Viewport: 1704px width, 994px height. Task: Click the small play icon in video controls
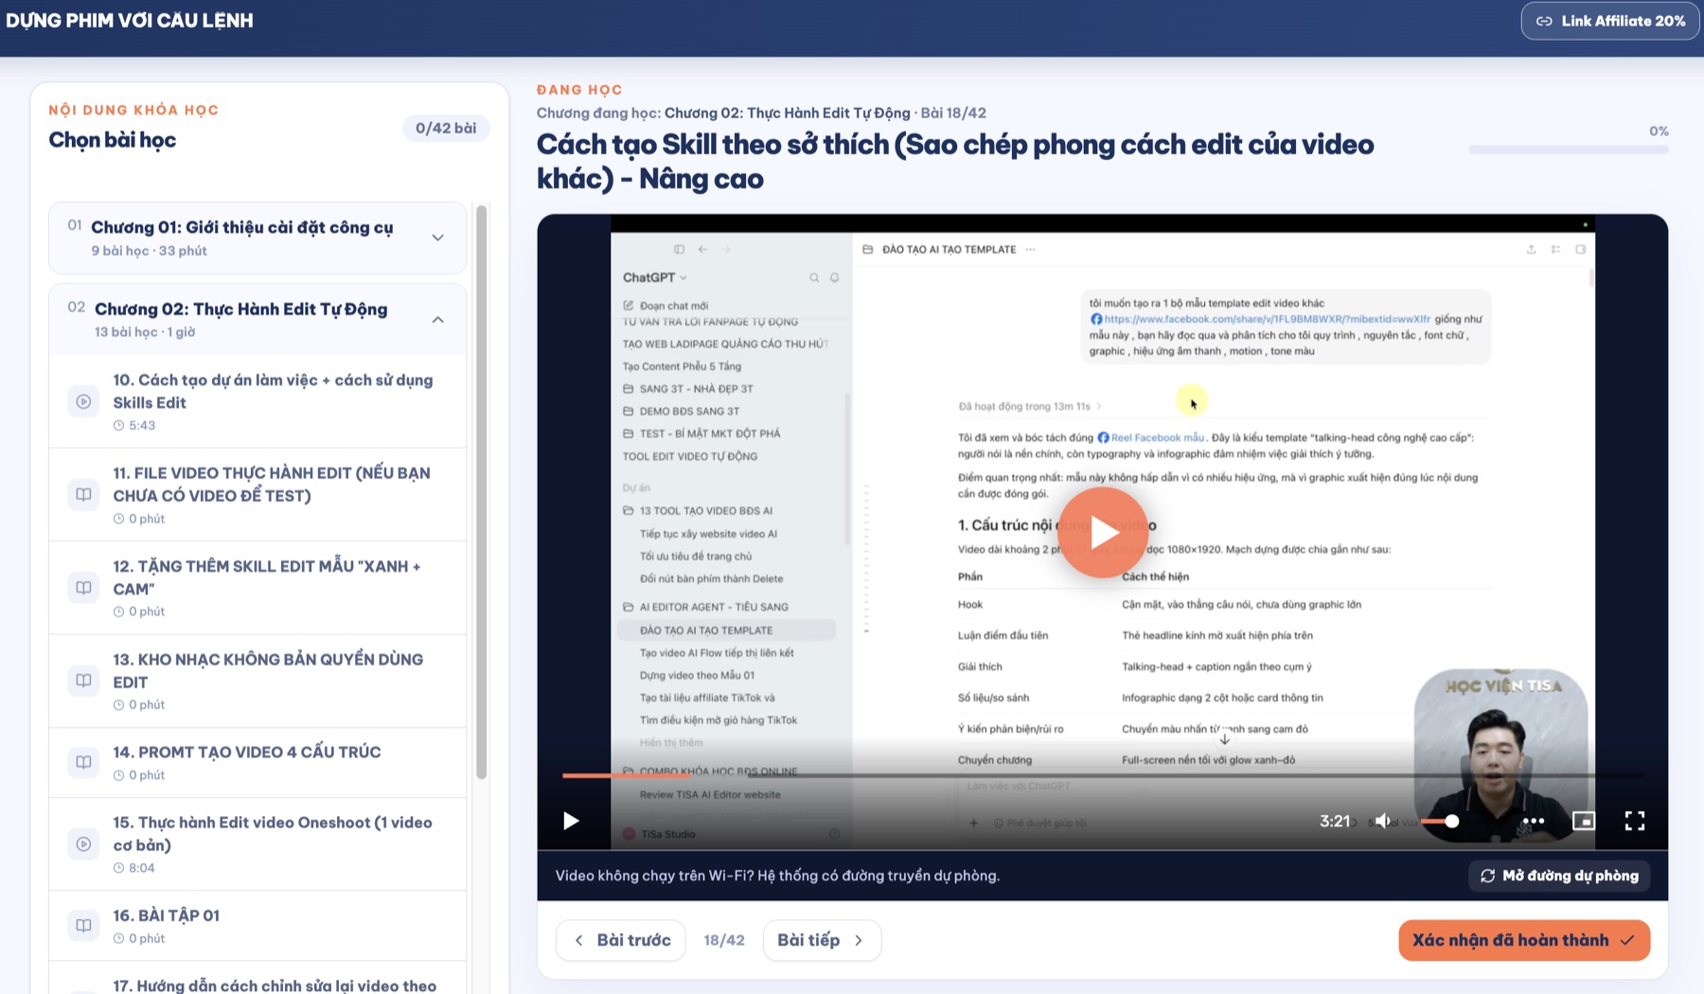click(571, 821)
